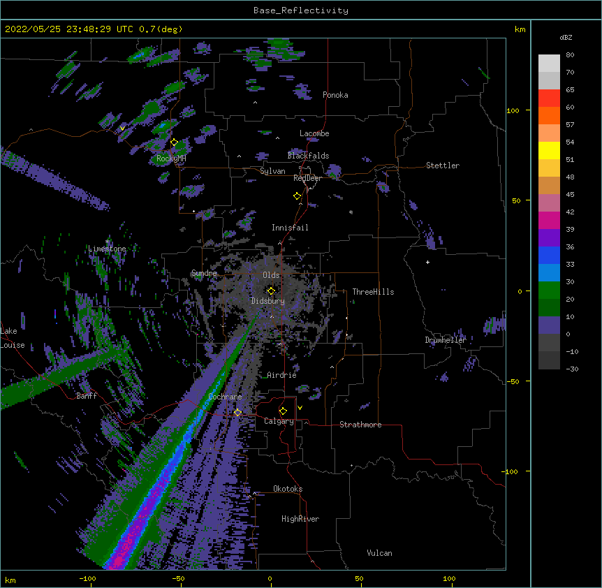The image size is (602, 588).
Task: Click the dBZ legend heading
Action: 566,38
